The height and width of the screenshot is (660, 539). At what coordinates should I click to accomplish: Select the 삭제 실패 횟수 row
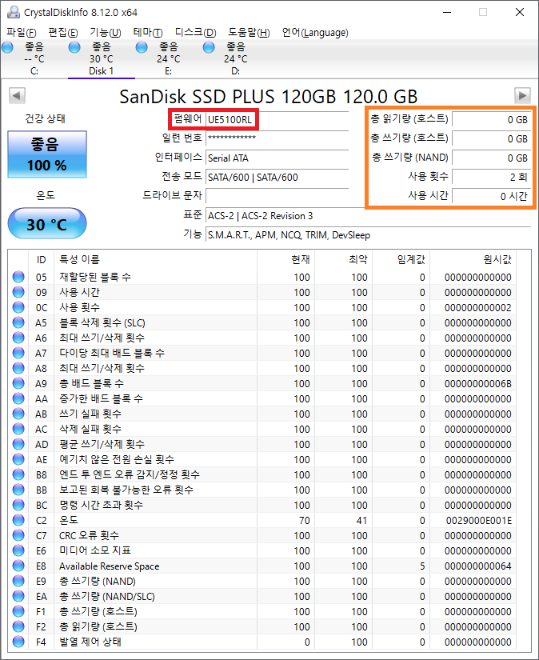click(262, 429)
